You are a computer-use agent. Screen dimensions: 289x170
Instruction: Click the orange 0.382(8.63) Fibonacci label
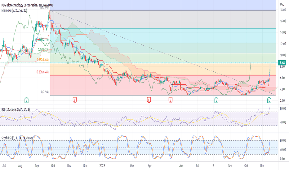(42, 60)
